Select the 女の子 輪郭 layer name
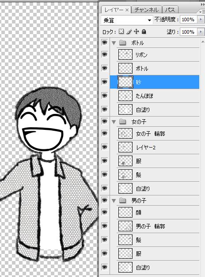This screenshot has width=205, height=277. click(x=151, y=134)
